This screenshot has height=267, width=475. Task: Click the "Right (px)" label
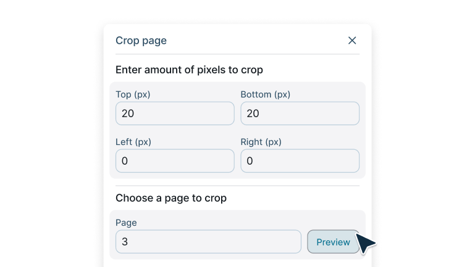(261, 142)
